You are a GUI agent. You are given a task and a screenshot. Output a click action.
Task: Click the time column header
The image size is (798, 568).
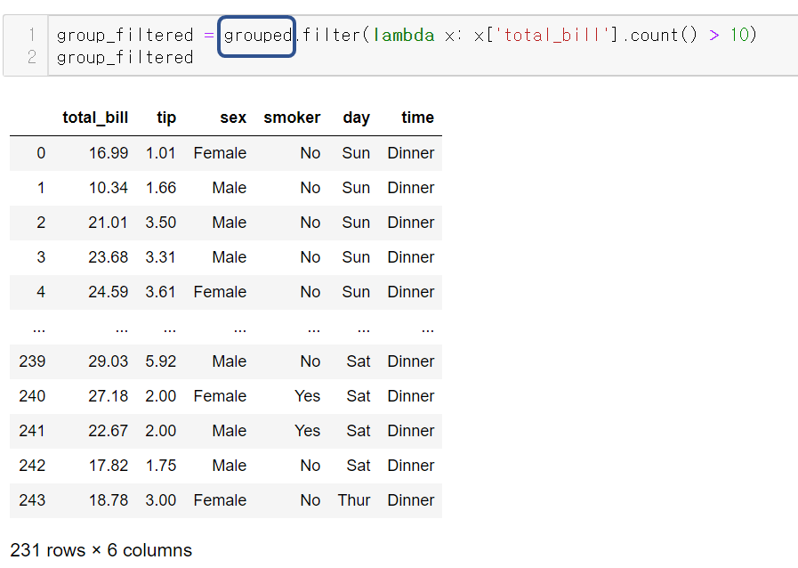[x=418, y=118]
